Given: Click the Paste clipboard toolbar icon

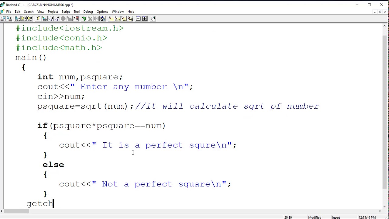Looking at the screenshot, I should pyautogui.click(x=103, y=19).
